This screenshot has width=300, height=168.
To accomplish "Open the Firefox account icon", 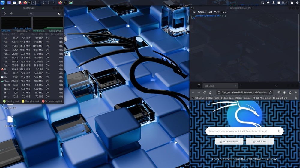I will [x=284, y=93].
